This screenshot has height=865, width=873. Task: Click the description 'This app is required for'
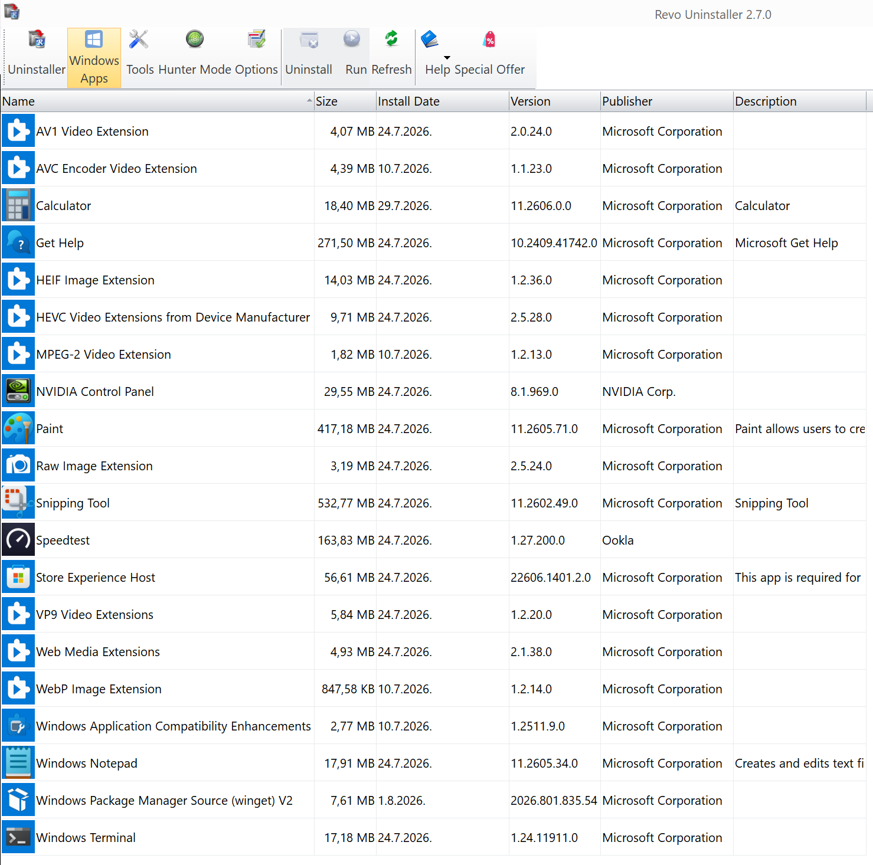coord(798,578)
